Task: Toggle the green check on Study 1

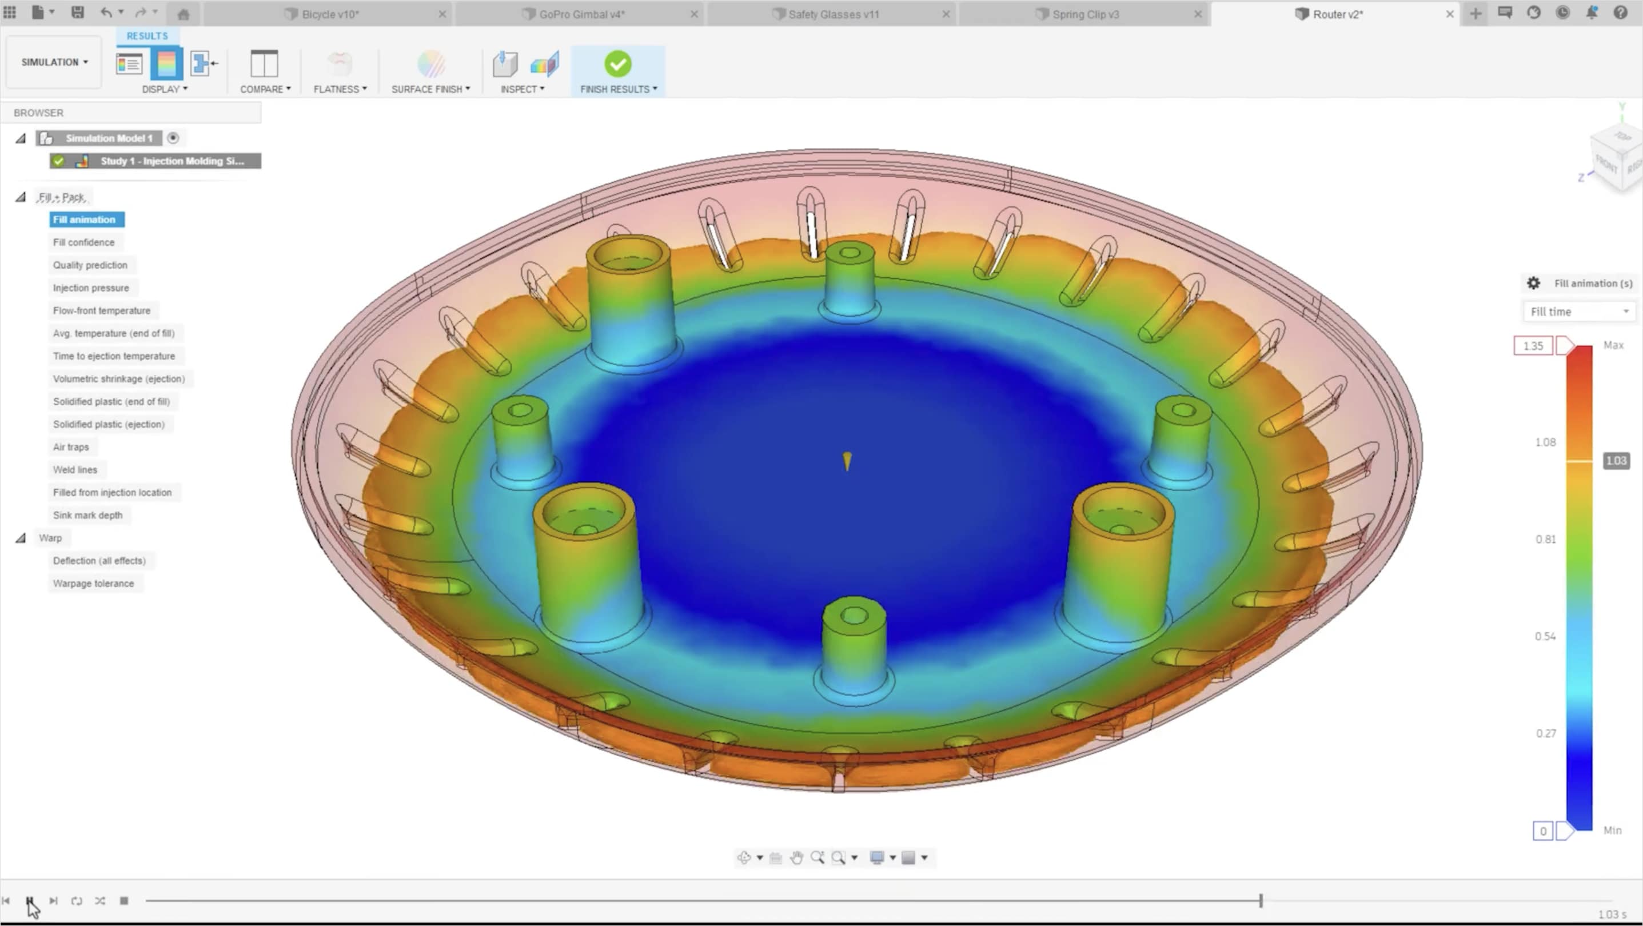Action: 59,161
